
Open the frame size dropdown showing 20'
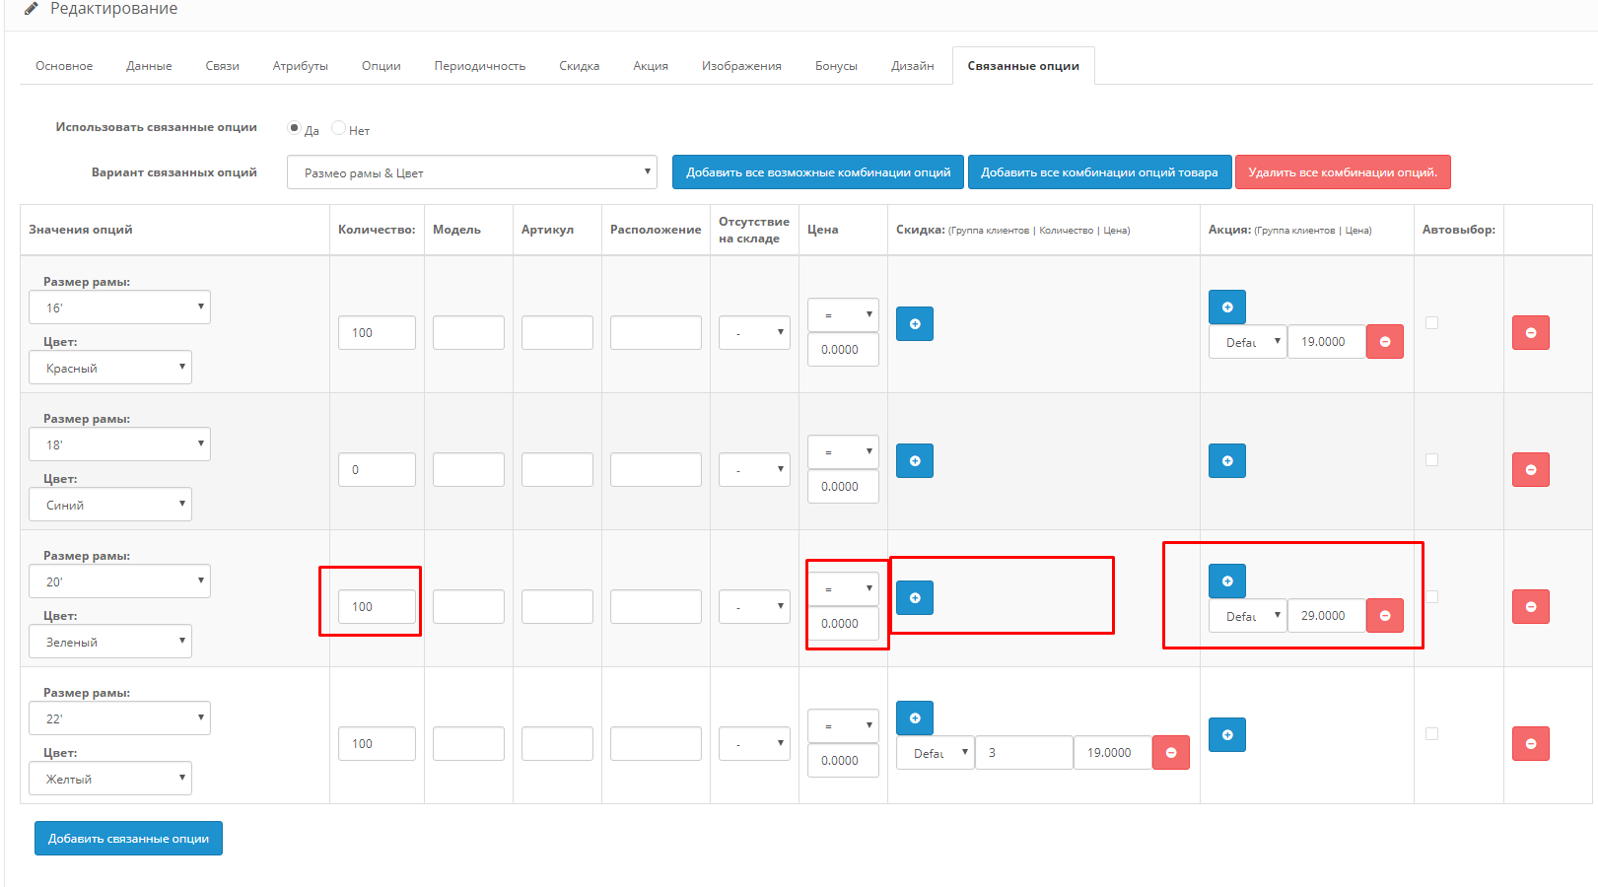(x=119, y=581)
